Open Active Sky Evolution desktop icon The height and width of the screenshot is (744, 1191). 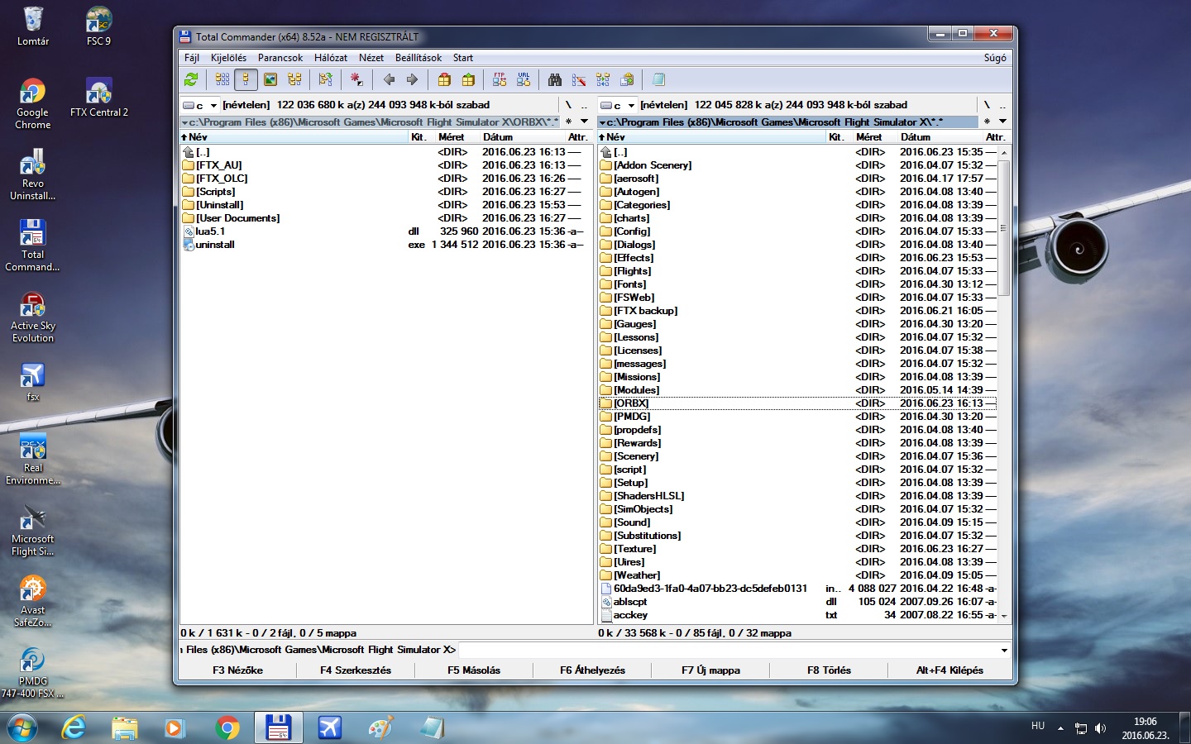click(x=32, y=317)
